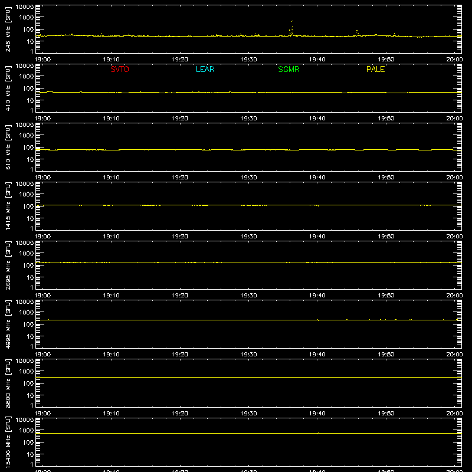Select the 1415 MHz [SFU] axis label
This screenshot has width=472, height=472.
[x=8, y=206]
